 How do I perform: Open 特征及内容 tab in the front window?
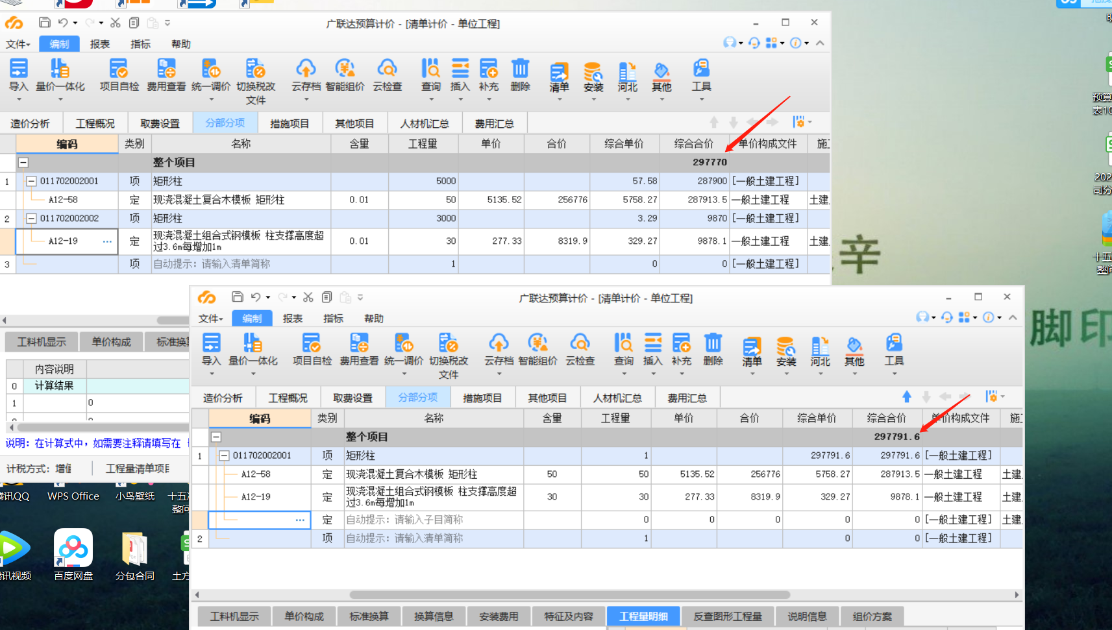tap(569, 616)
